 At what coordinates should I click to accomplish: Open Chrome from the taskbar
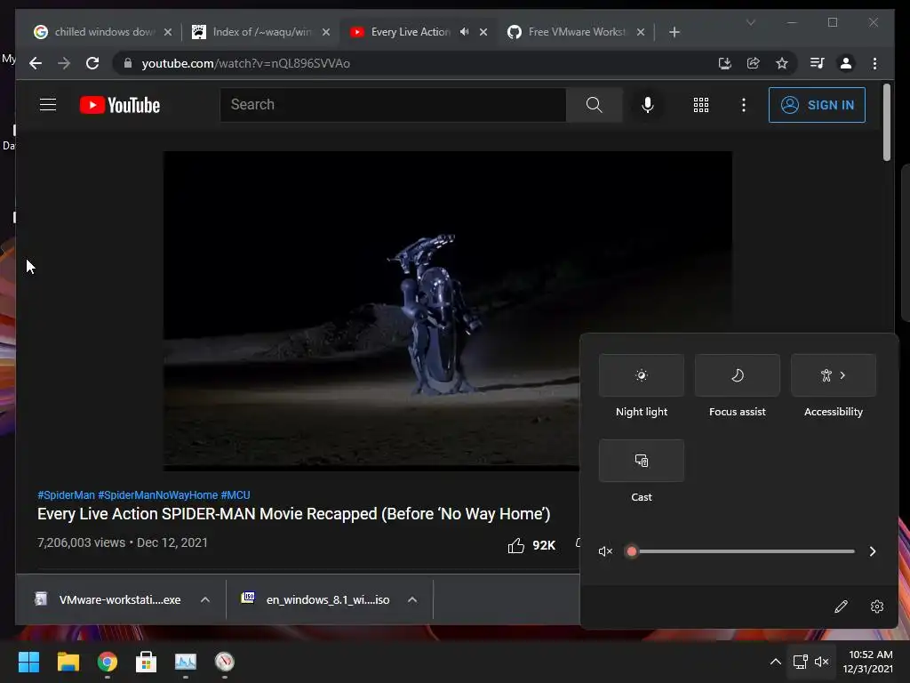[108, 662]
